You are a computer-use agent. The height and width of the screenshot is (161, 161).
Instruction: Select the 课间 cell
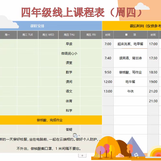pos(69,82)
